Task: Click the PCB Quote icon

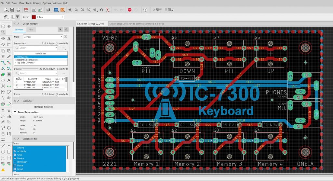Action: [x=169, y=10]
